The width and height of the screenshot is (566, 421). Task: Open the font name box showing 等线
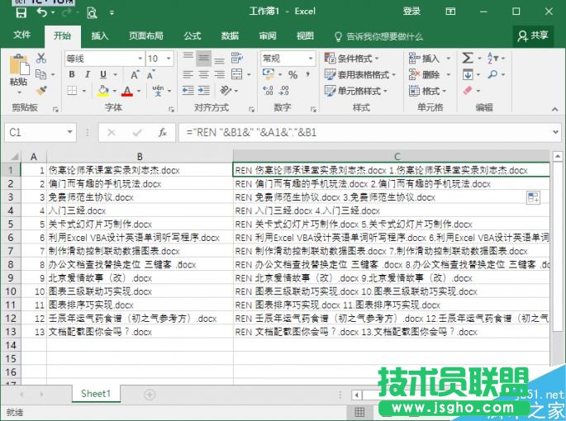point(104,59)
